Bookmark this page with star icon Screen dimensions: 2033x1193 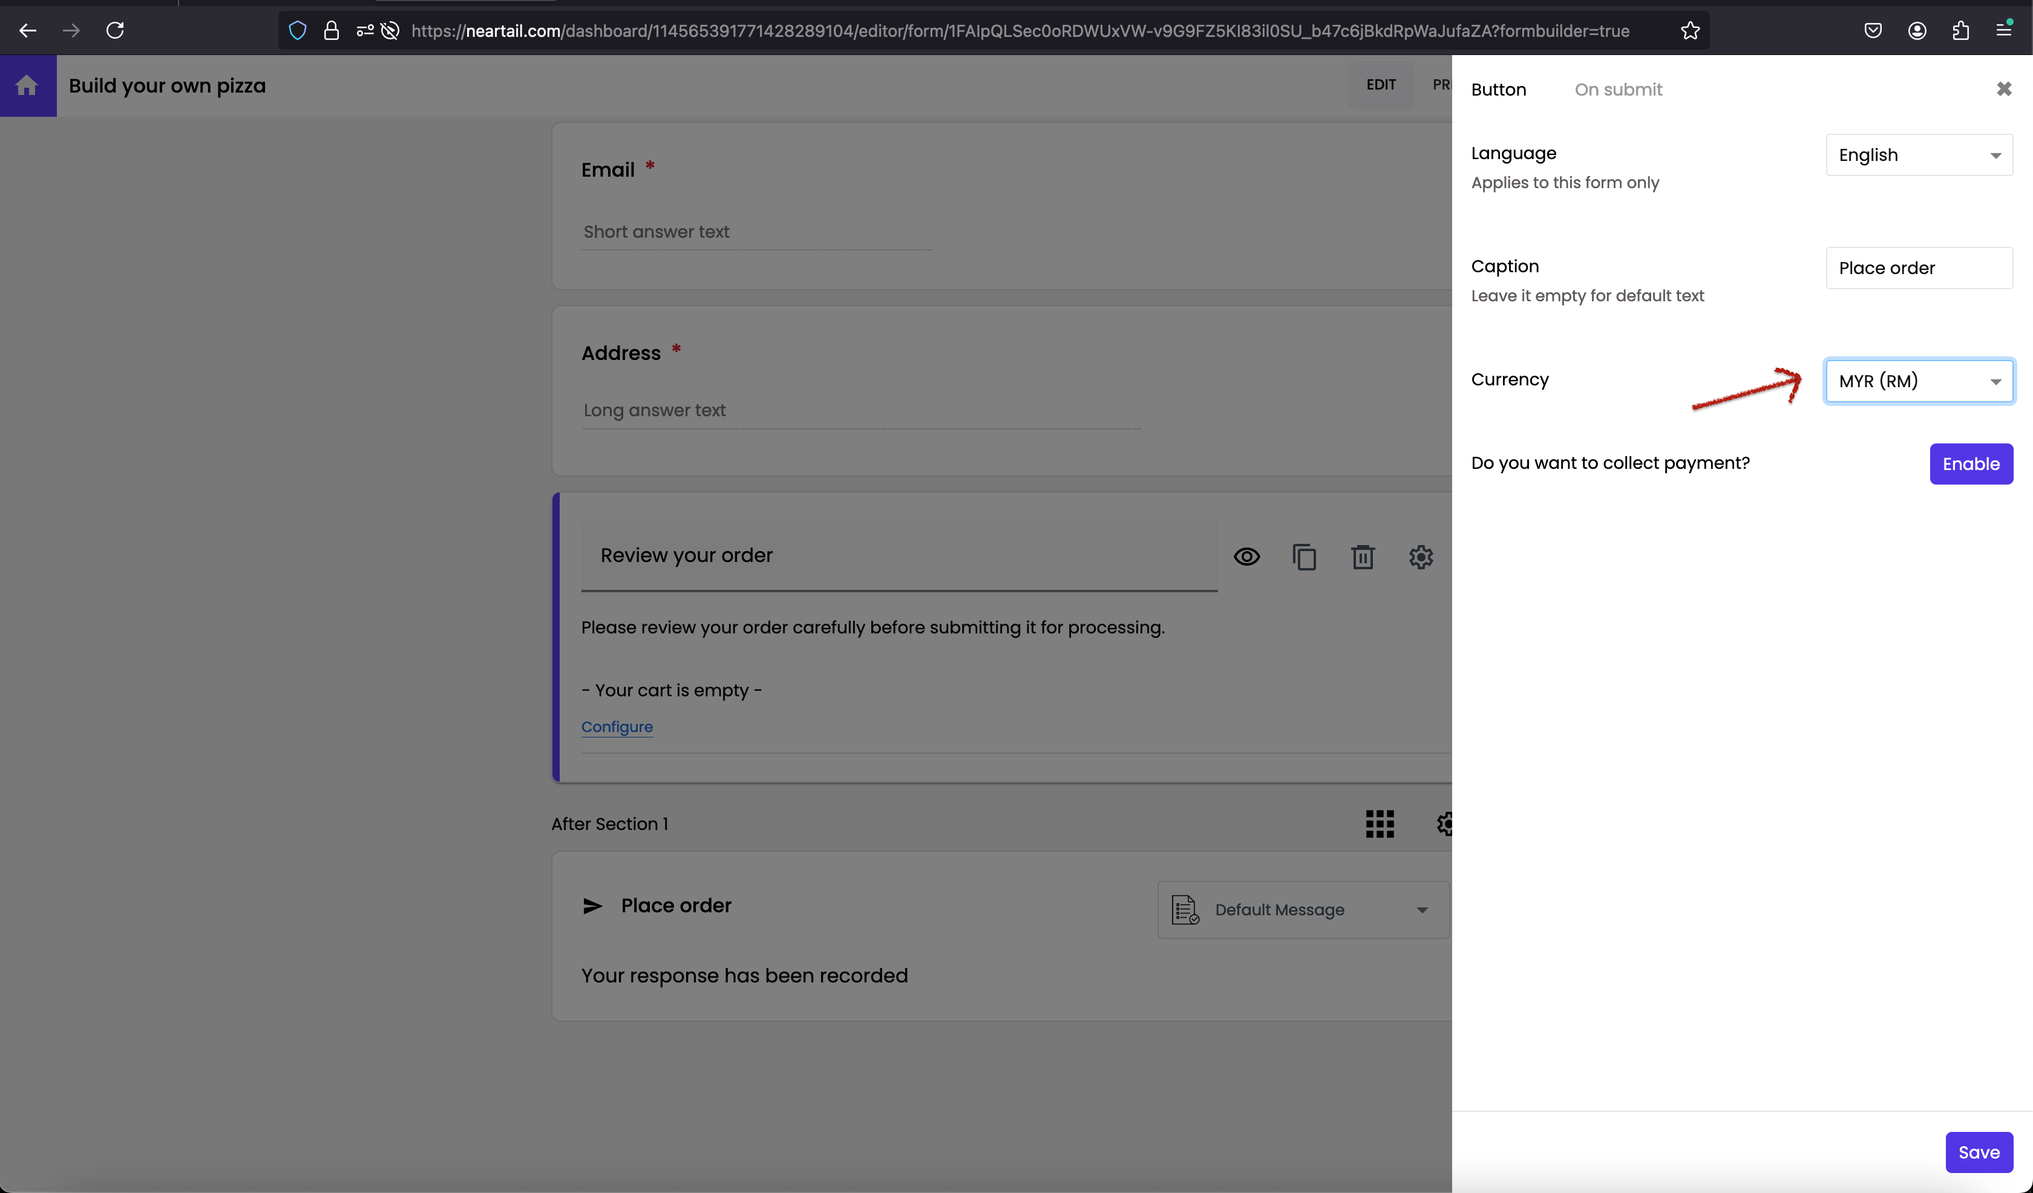click(x=1690, y=31)
